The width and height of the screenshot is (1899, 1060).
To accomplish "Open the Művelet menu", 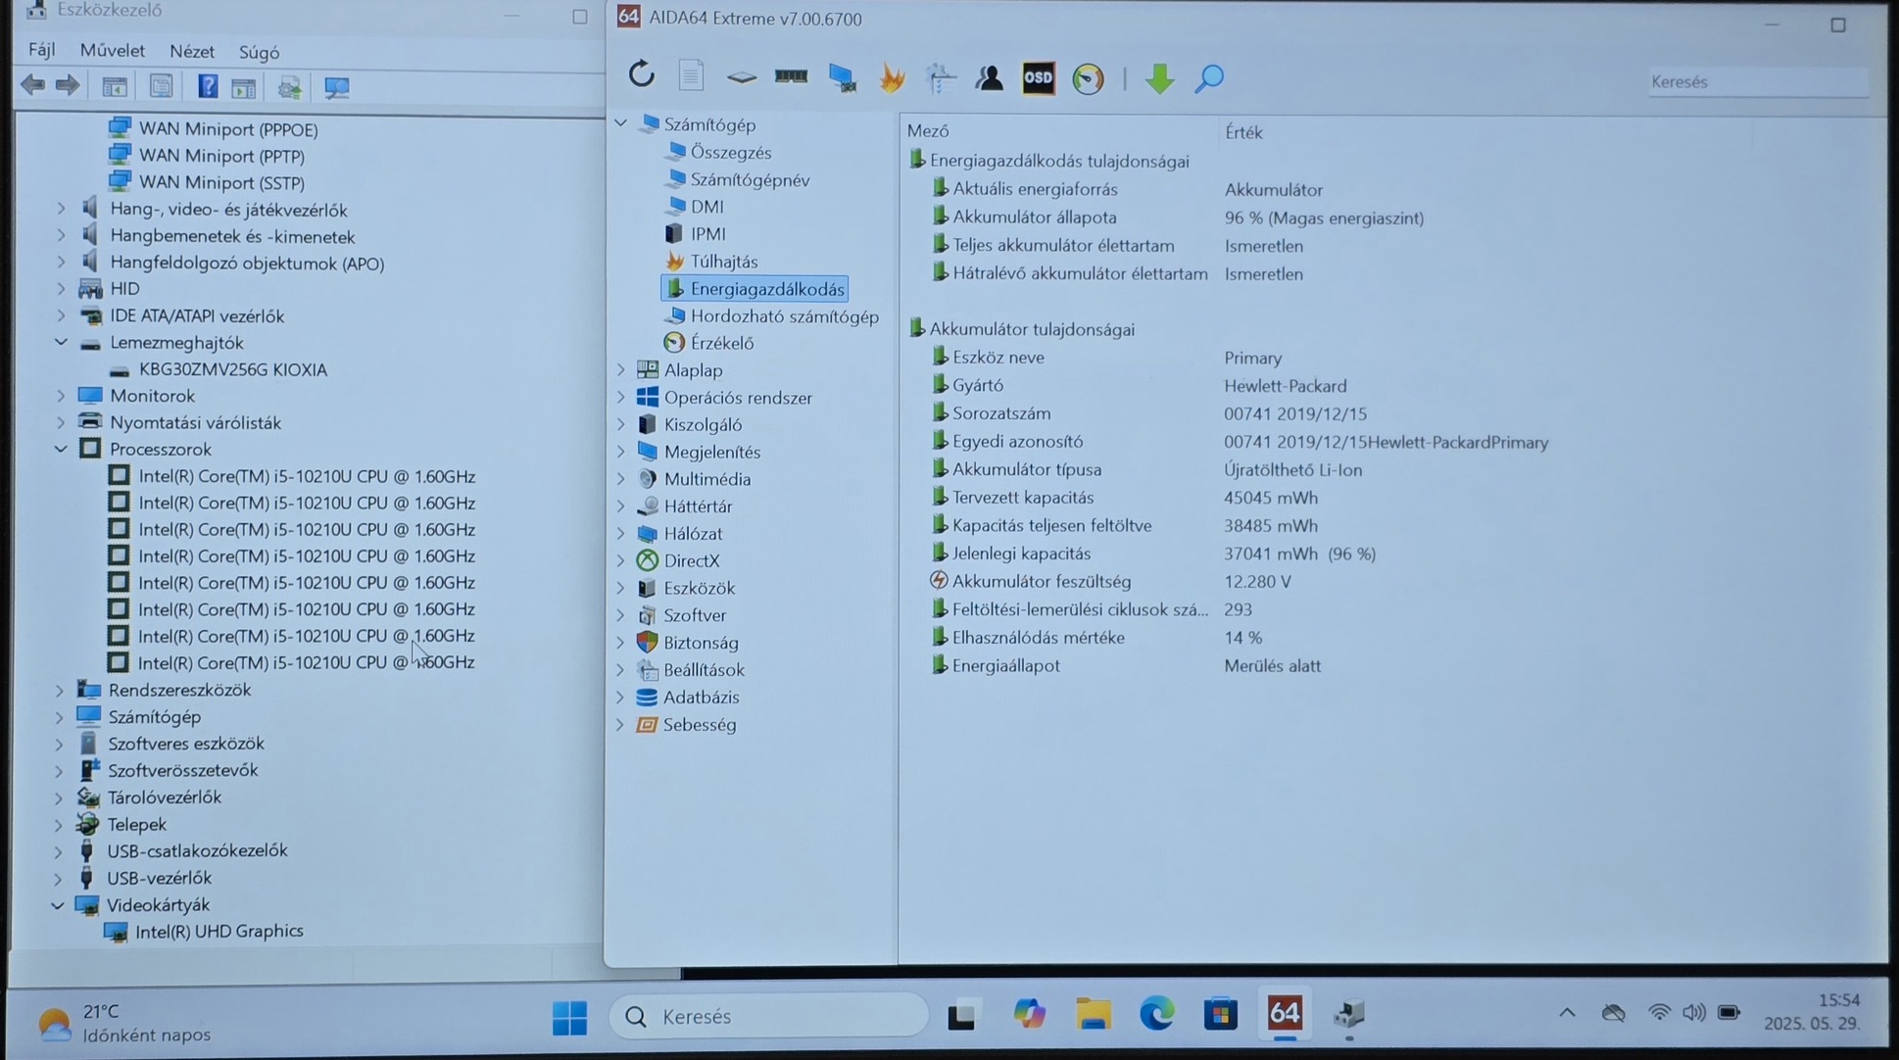I will coord(112,51).
